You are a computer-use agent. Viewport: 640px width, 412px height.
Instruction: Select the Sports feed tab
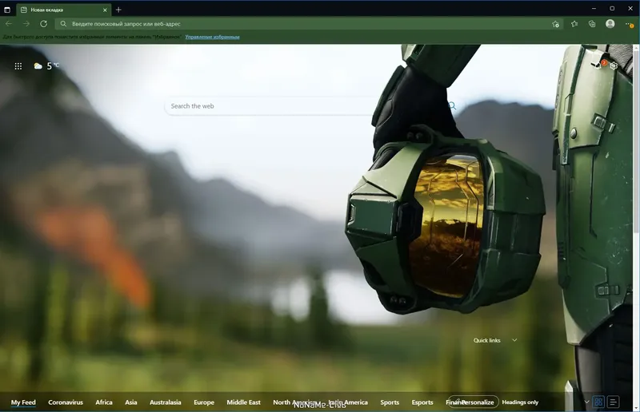[x=390, y=402]
